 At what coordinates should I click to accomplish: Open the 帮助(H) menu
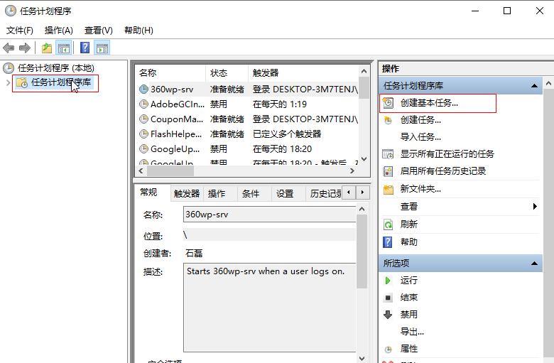pyautogui.click(x=138, y=31)
